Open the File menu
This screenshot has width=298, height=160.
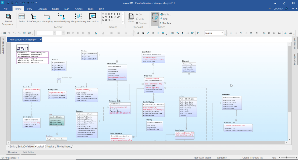coord(6,9)
